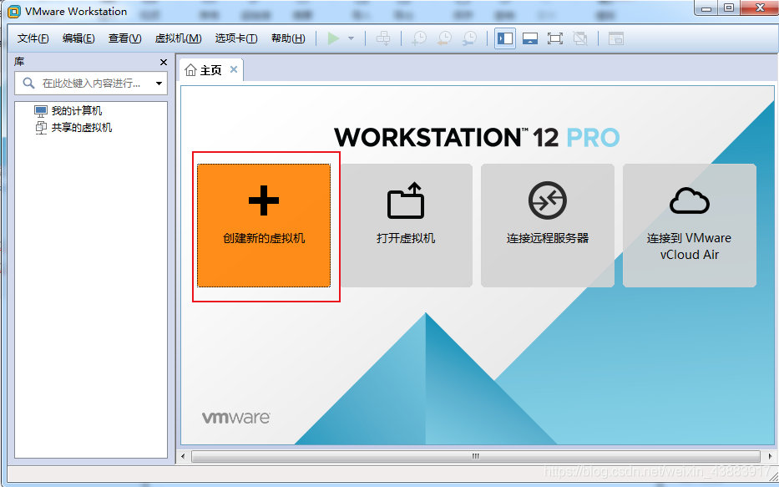The height and width of the screenshot is (487, 779).
Task: Click the scrollbar right arrow
Action: point(770,456)
